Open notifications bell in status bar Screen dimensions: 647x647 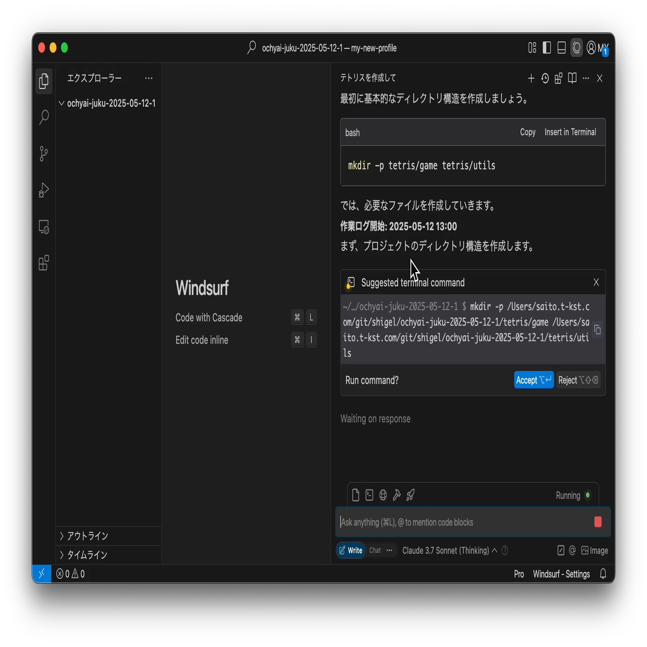point(603,574)
